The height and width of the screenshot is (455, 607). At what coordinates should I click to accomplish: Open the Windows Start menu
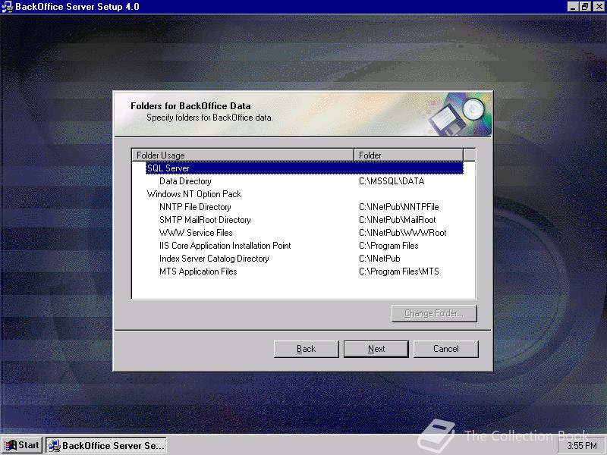tap(22, 445)
